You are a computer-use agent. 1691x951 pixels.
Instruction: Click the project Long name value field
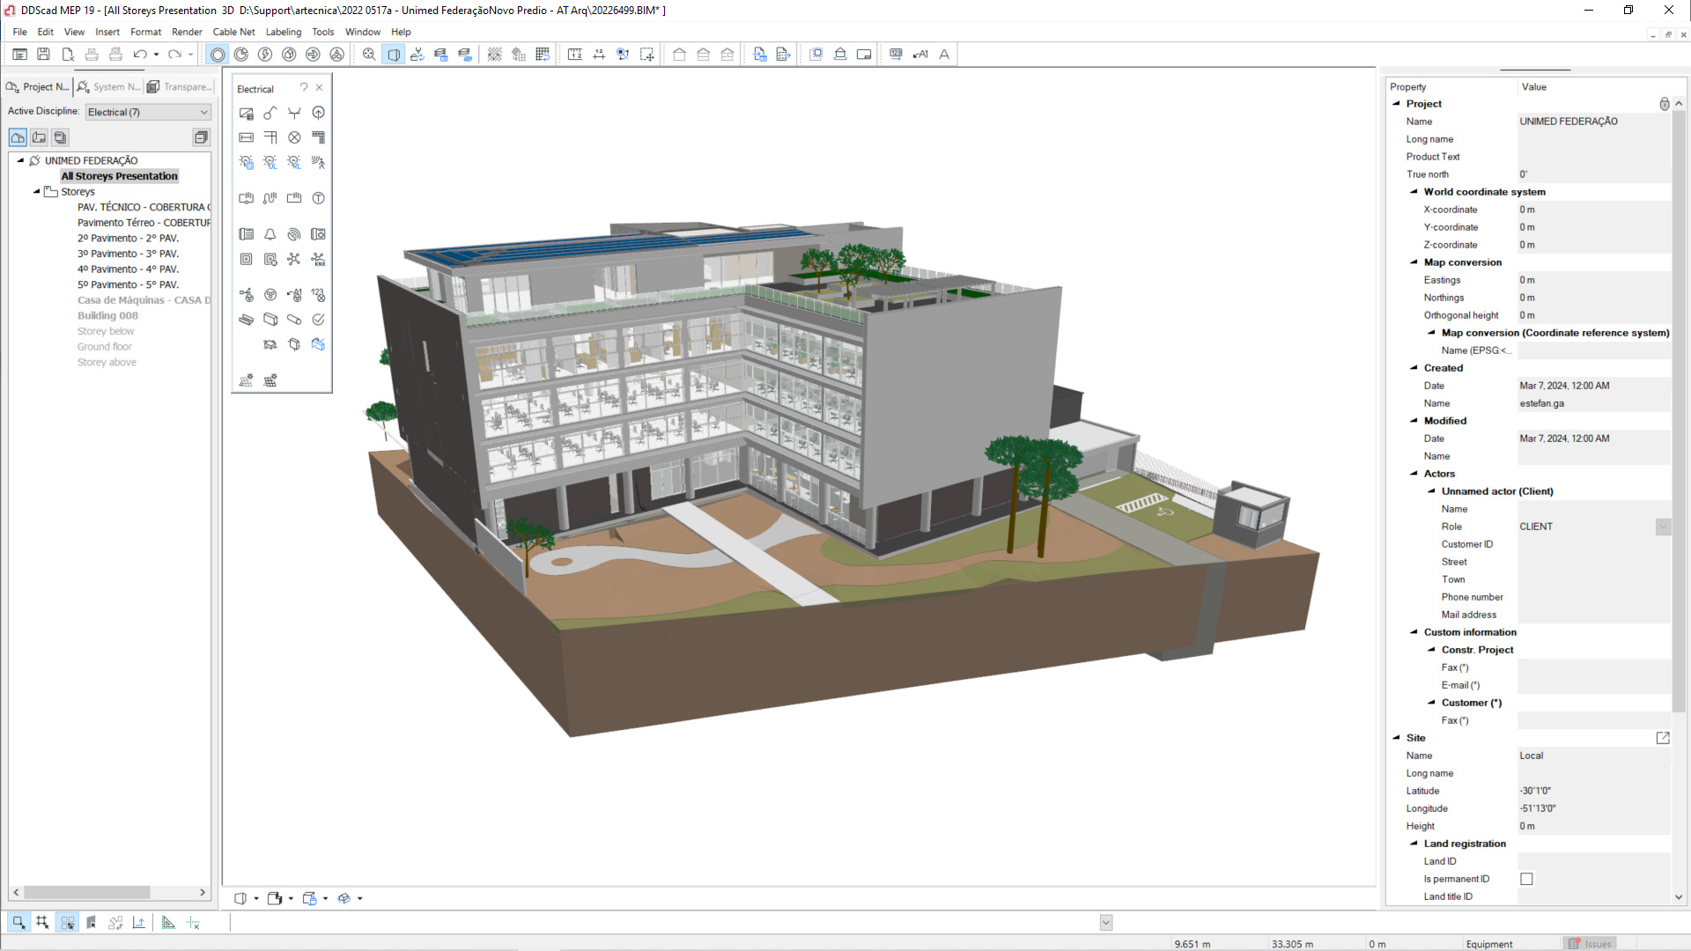1592,139
